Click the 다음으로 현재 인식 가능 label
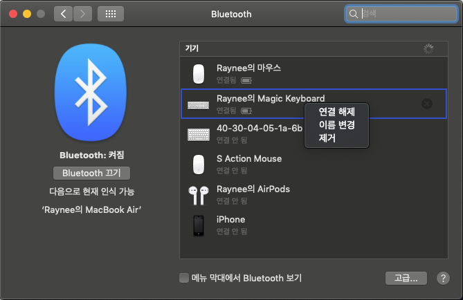This screenshot has height=300, width=463. [92, 191]
